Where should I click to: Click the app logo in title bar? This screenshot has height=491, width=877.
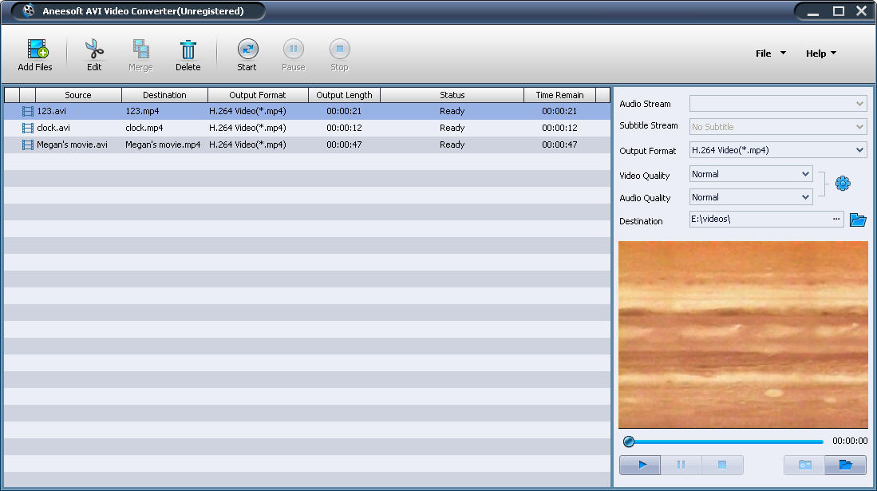pos(28,10)
